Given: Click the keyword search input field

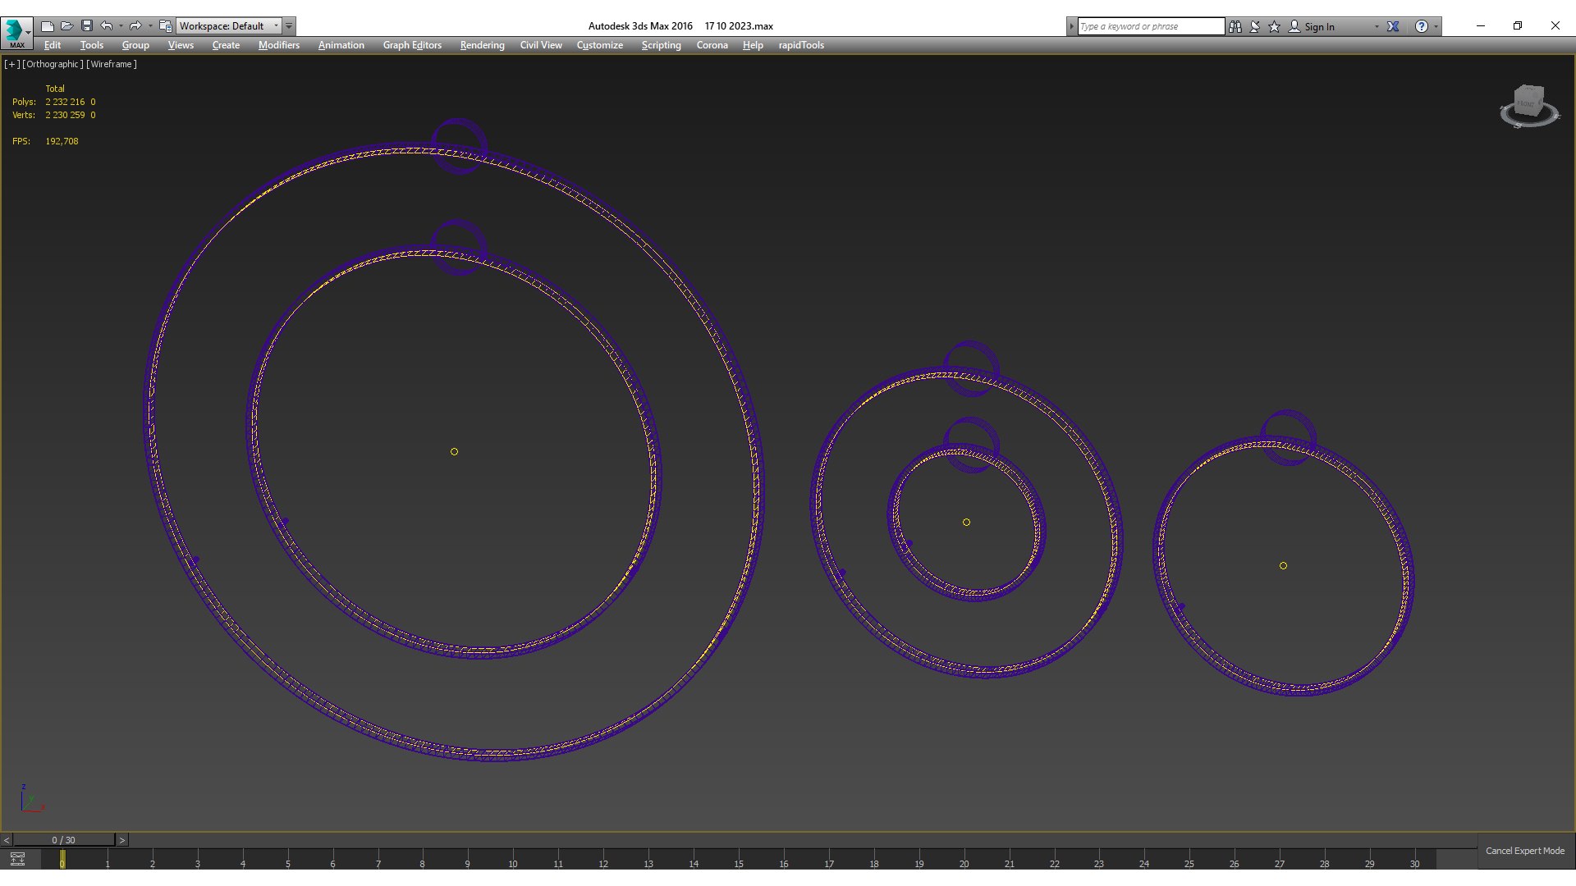Looking at the screenshot, I should tap(1151, 26).
